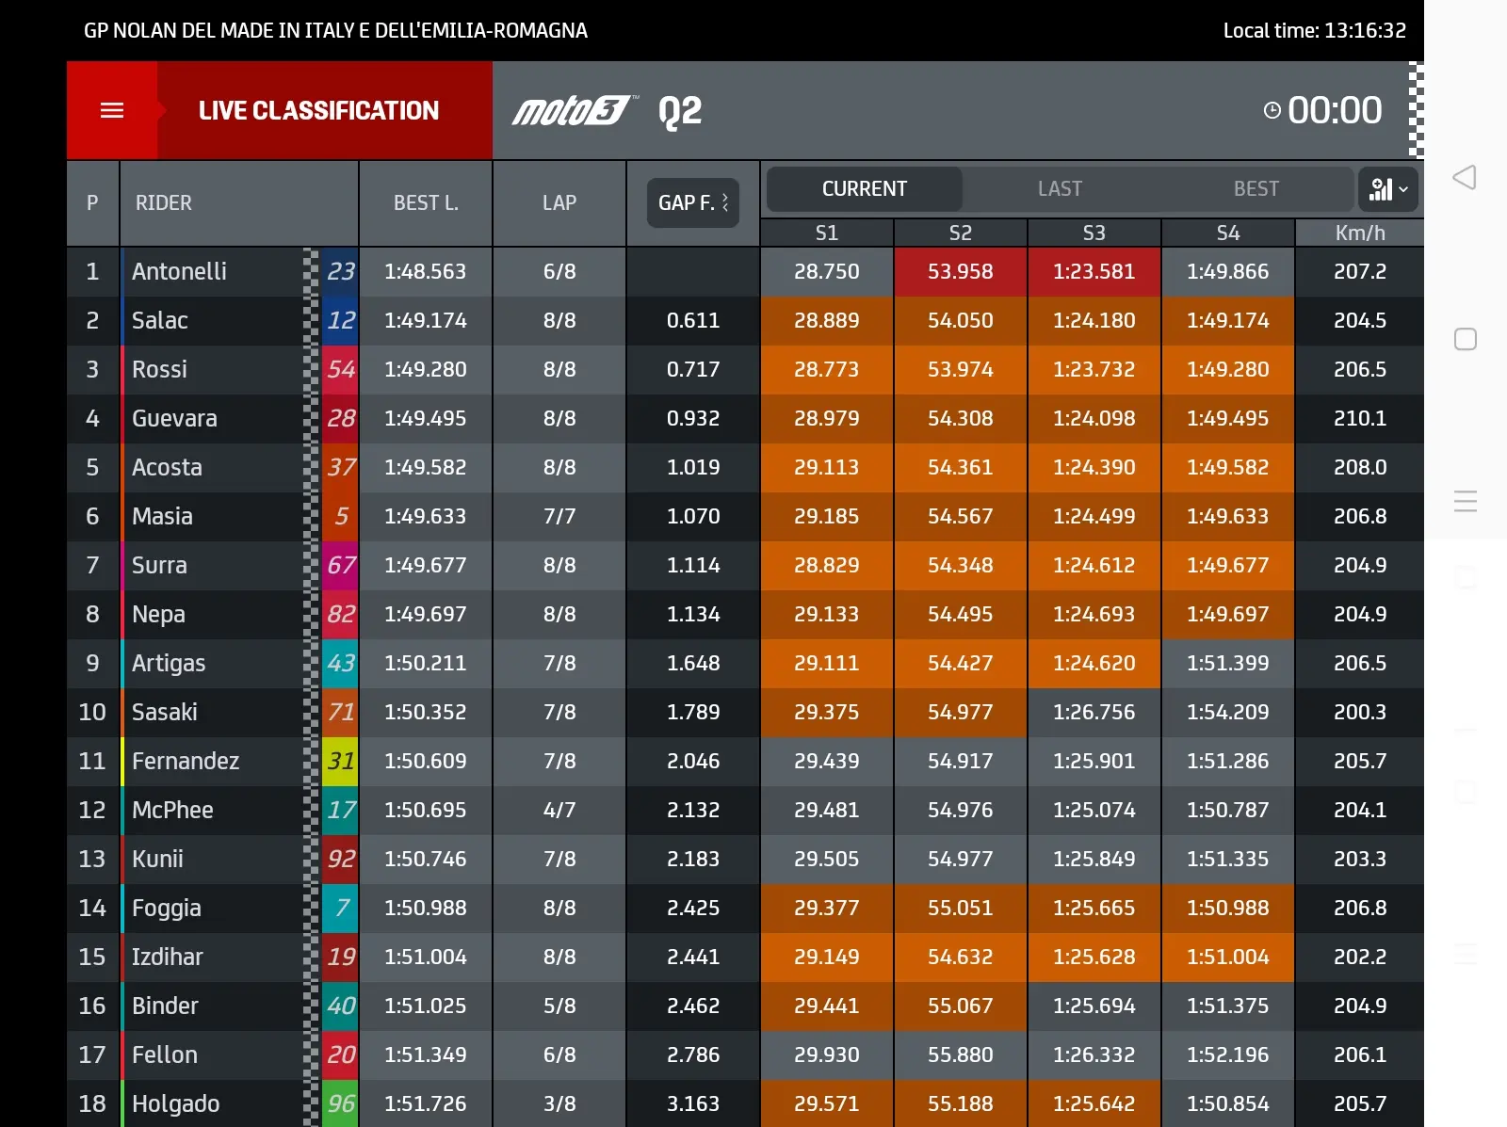The image size is (1507, 1127).
Task: Switch sector view to BEST
Action: tap(1256, 189)
